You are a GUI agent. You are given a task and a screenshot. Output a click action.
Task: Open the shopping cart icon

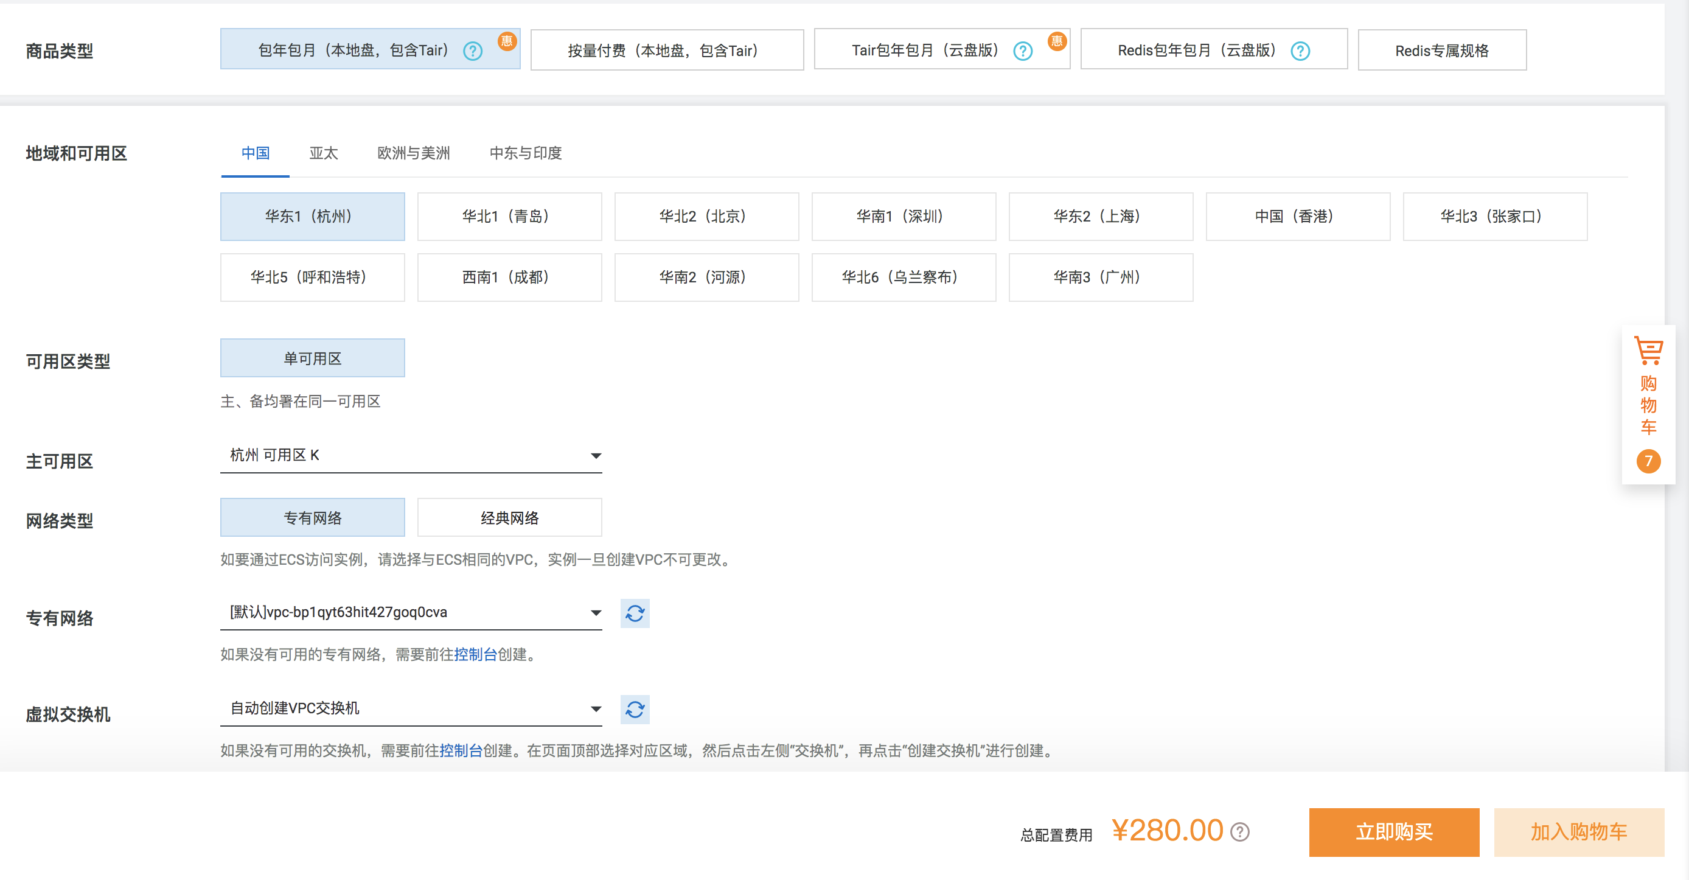coord(1648,351)
